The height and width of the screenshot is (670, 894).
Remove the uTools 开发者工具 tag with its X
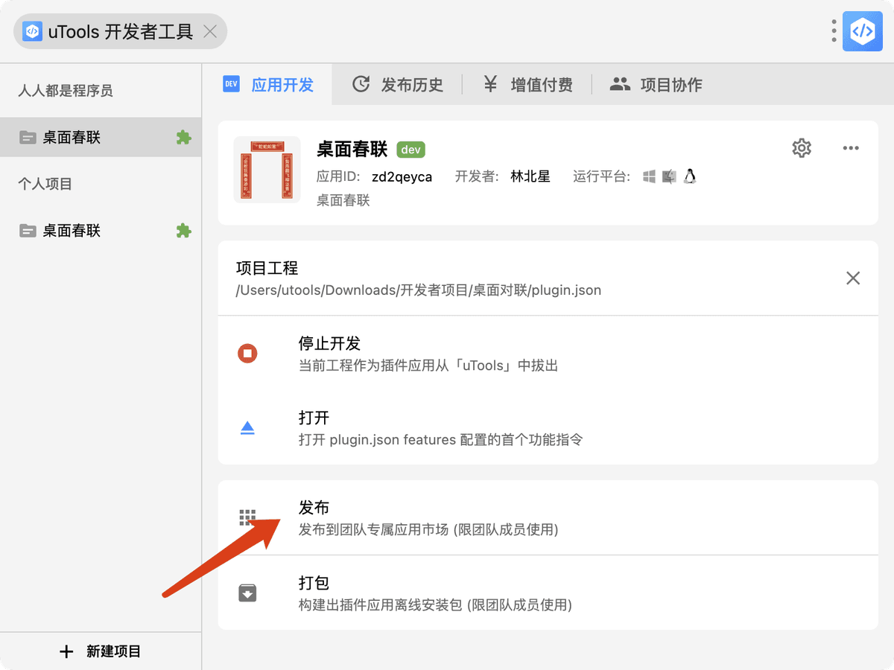211,31
